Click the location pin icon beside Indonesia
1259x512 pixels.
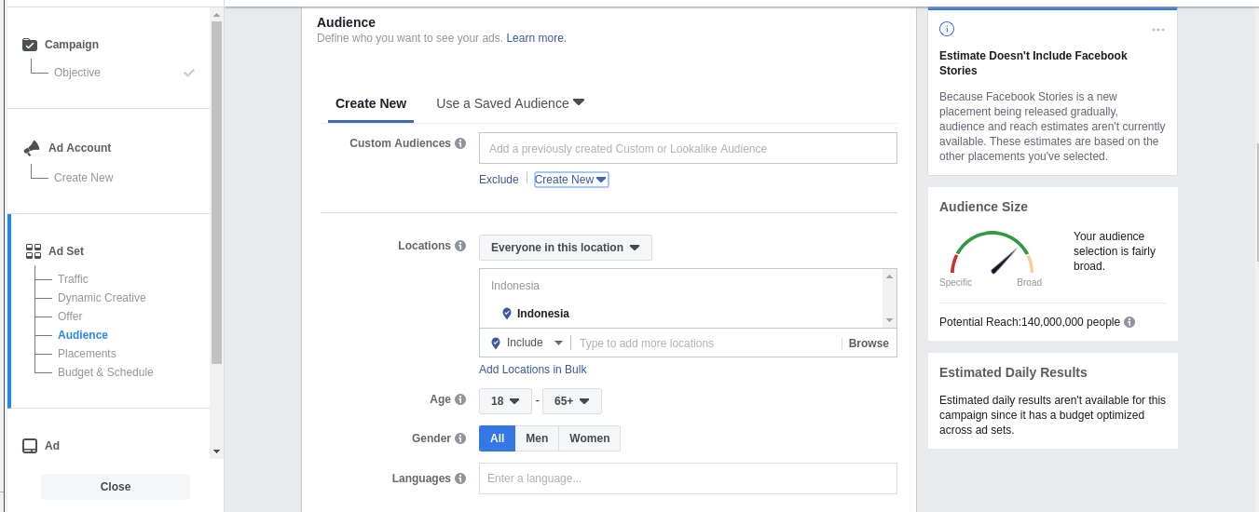click(x=507, y=314)
